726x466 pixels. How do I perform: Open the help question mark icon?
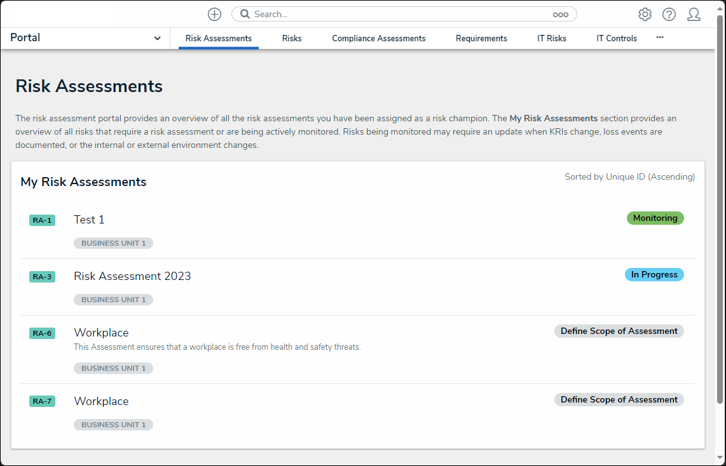point(669,14)
